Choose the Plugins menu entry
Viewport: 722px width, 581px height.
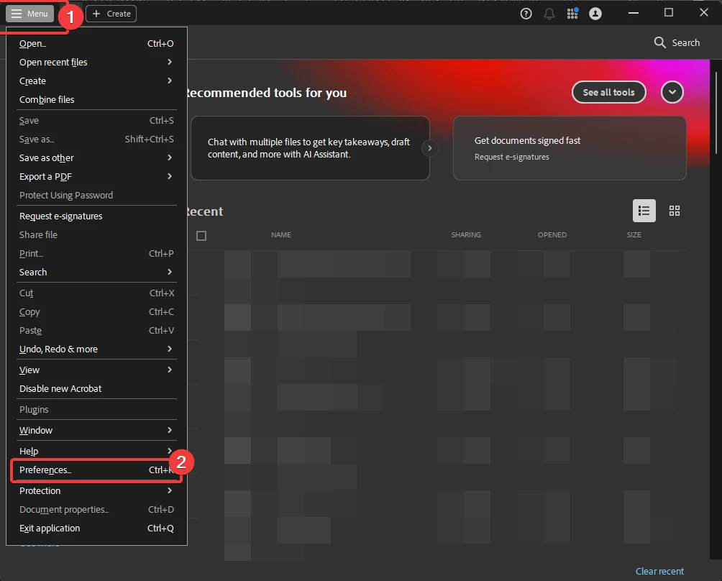point(96,409)
